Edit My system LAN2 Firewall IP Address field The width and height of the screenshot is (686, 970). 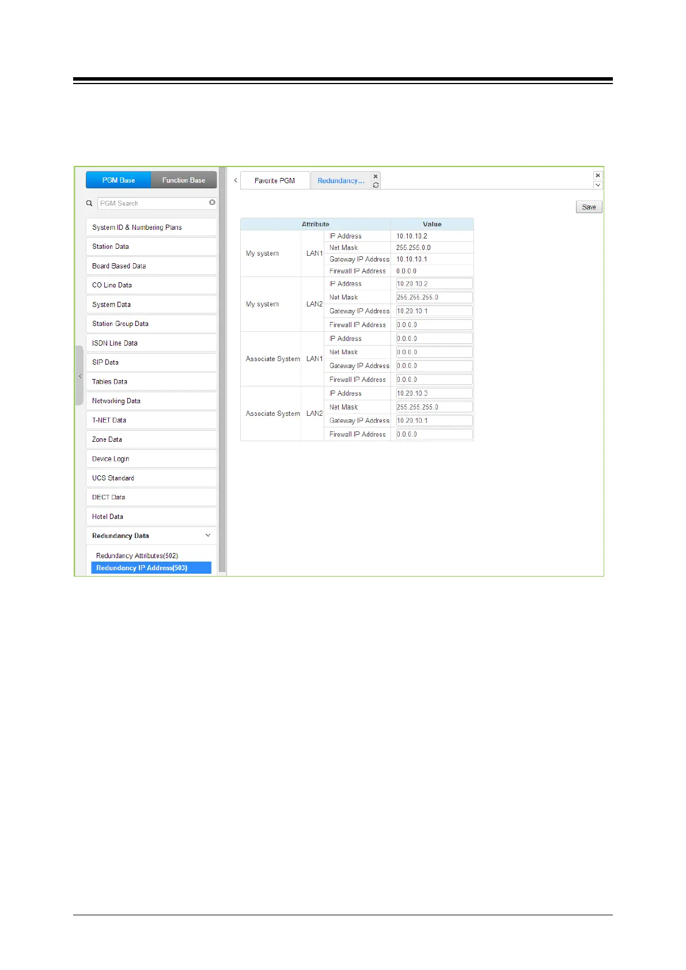434,325
